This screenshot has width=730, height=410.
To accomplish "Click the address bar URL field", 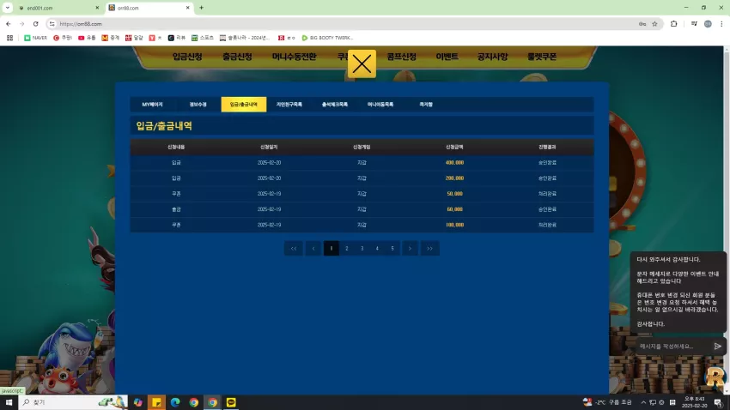I will tap(344, 24).
